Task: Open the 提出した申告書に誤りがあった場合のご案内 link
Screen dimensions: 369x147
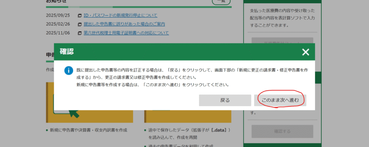Action: coord(124,24)
